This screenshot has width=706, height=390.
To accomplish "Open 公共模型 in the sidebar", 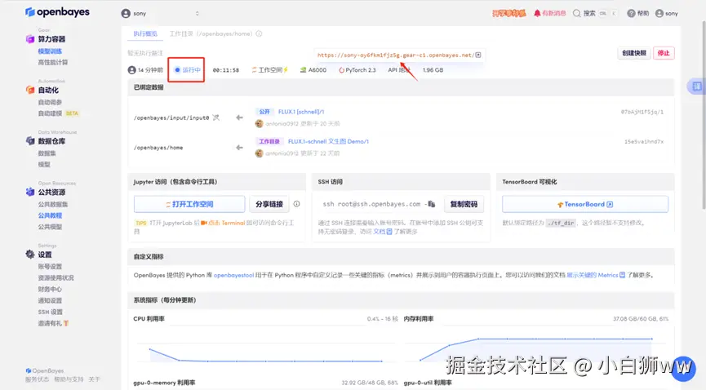I will [x=50, y=227].
